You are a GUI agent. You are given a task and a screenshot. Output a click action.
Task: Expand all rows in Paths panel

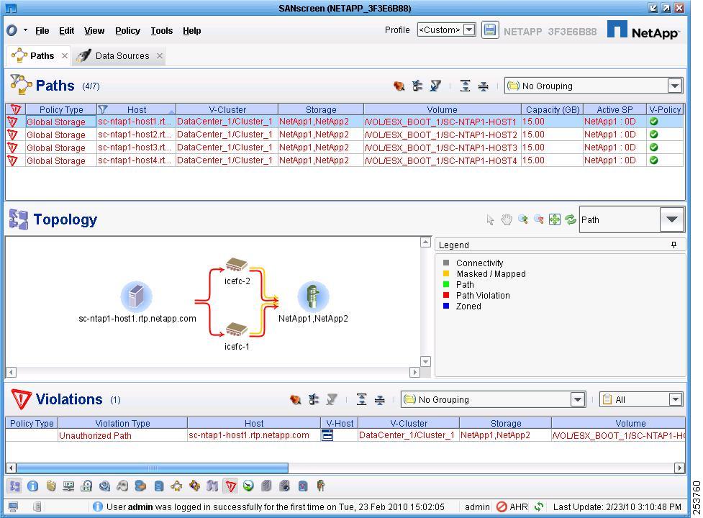tap(465, 86)
